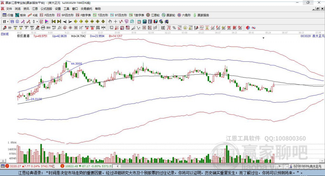Open the 江恩 menu
Image resolution: width=325 pixels, height=176 pixels.
[35, 9]
